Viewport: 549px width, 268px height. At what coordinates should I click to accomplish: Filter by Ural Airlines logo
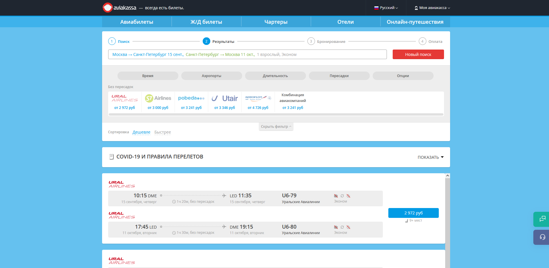pos(124,98)
